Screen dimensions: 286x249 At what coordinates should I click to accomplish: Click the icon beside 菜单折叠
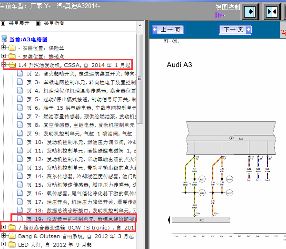pyautogui.click(x=38, y=23)
